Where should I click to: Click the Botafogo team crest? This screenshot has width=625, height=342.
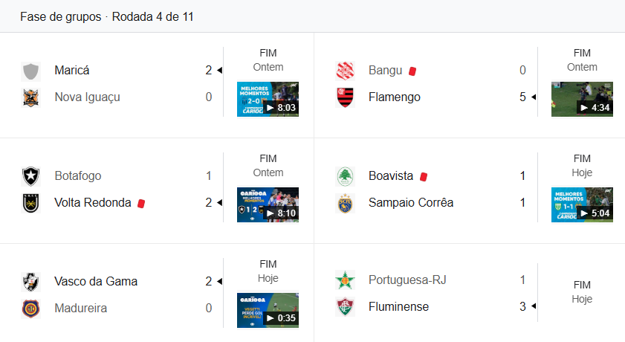30,176
